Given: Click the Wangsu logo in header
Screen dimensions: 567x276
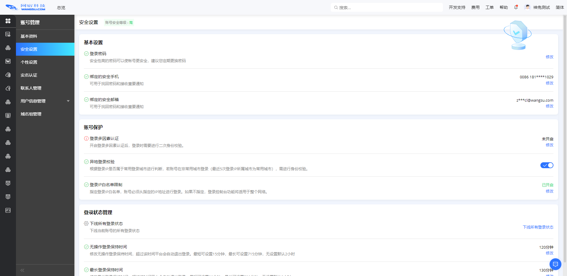Looking at the screenshot, I should 25,7.
